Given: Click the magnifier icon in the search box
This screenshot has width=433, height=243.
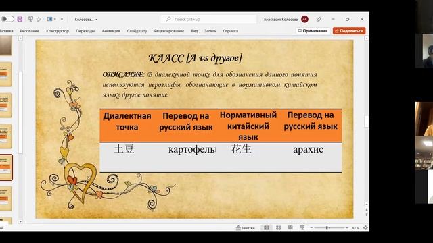Looking at the screenshot, I should (x=168, y=19).
